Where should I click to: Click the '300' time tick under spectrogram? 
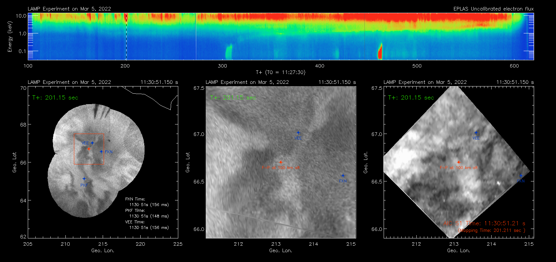pyautogui.click(x=222, y=66)
